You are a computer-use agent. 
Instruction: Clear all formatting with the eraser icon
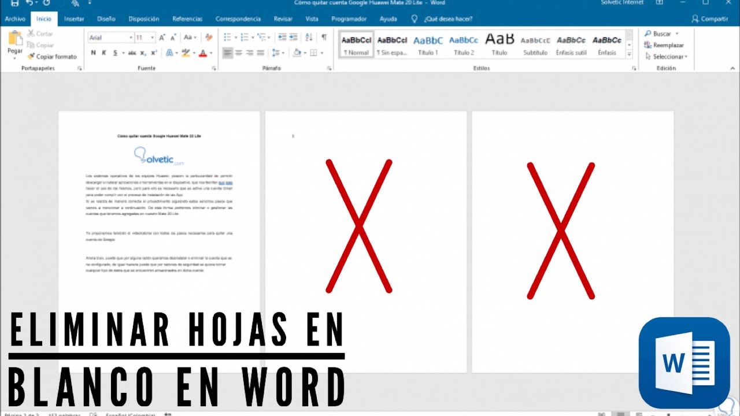[x=209, y=38]
